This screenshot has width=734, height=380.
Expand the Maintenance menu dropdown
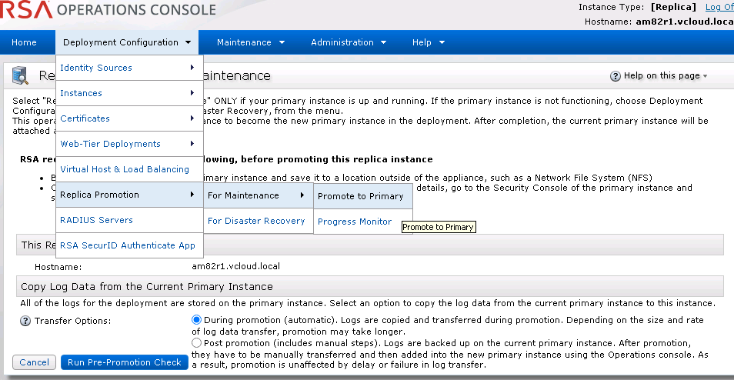tap(251, 42)
